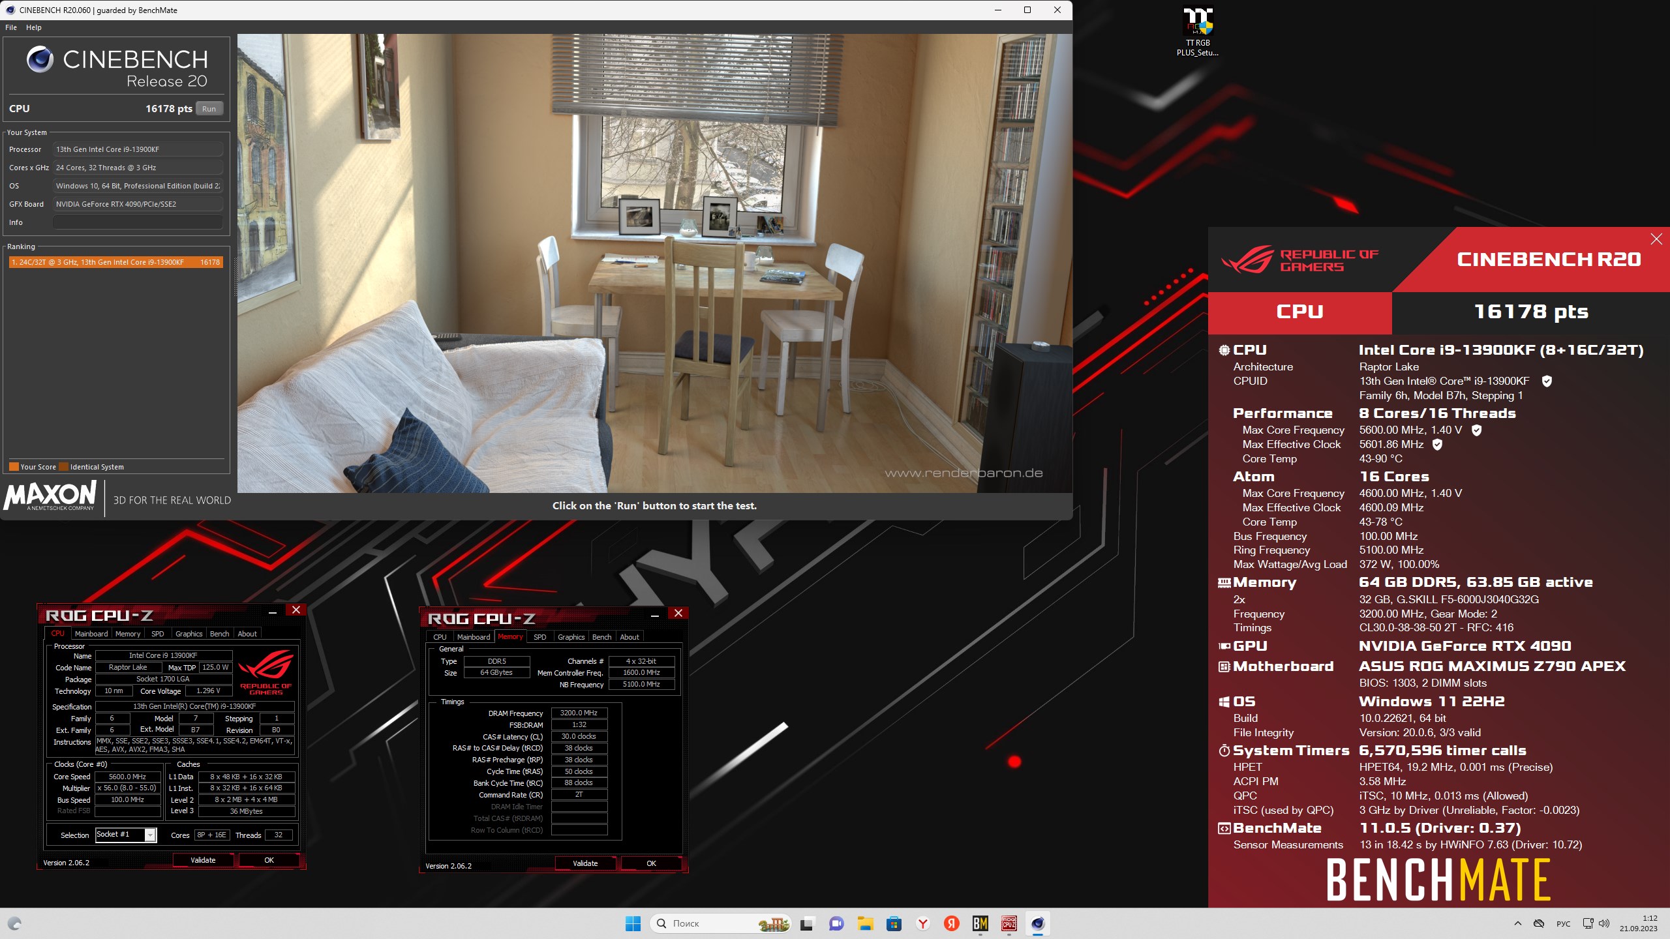Click the OneDrive cloud icon in the system tray
This screenshot has height=939, width=1670.
tap(1539, 923)
